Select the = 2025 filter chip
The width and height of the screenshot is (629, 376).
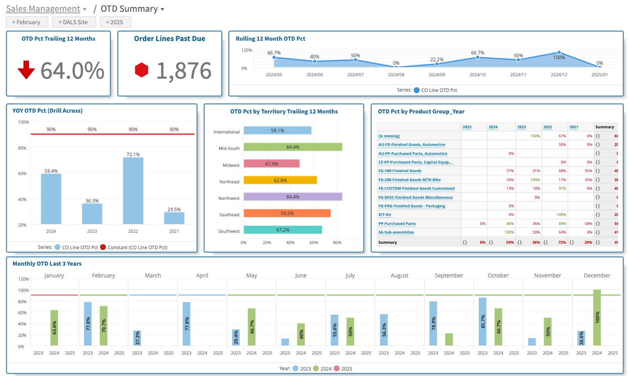(115, 22)
